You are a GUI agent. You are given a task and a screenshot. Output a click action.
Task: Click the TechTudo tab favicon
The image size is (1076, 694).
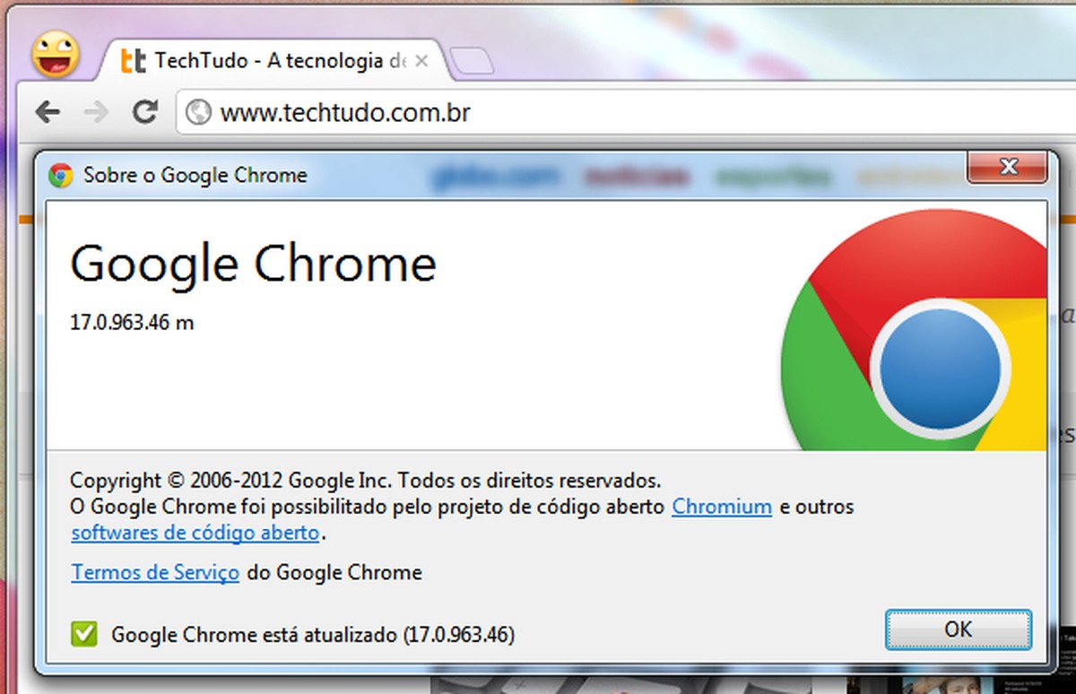coord(134,61)
